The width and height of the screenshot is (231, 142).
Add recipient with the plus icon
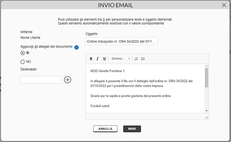[x=68, y=80]
